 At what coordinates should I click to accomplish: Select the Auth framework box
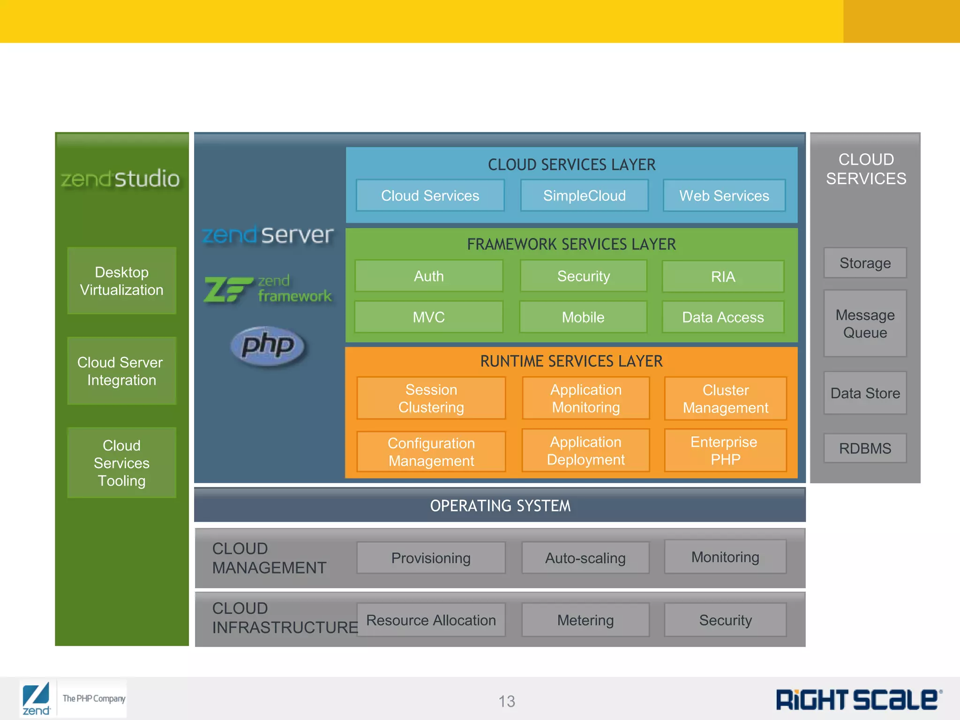point(428,276)
